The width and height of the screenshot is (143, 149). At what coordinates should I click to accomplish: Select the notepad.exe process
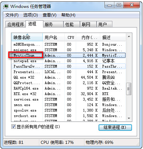click(69, 61)
